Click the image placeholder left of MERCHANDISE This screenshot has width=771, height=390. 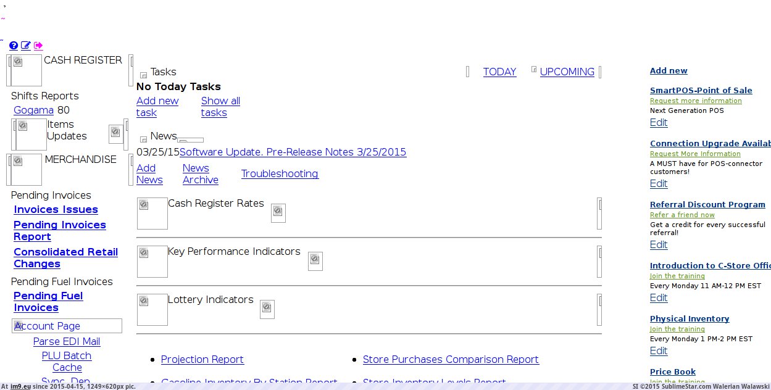point(26,169)
